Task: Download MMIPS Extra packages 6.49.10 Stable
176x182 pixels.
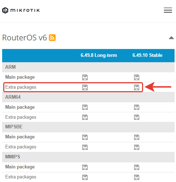Action: pos(137,177)
